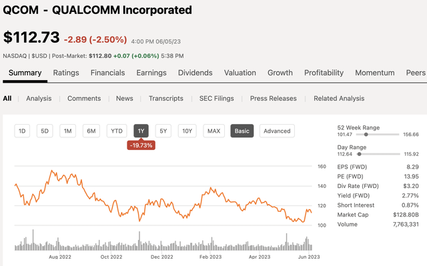Go to the Momentum tab
Screen dimensions: 427x266
pos(375,73)
